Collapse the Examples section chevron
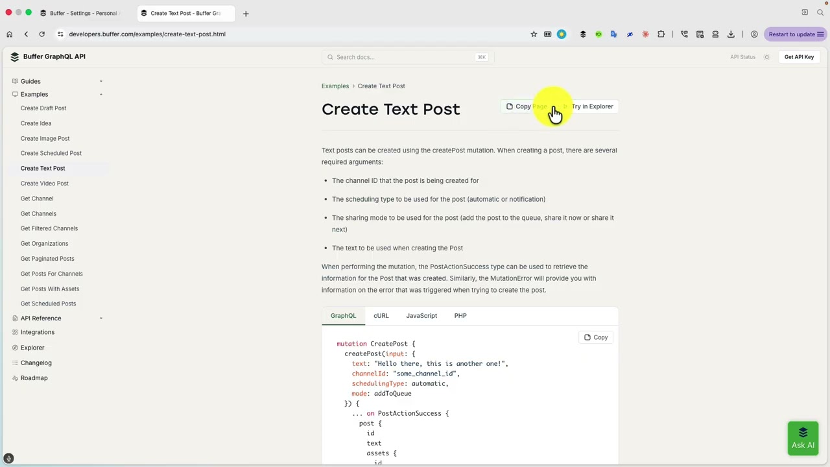 point(101,94)
